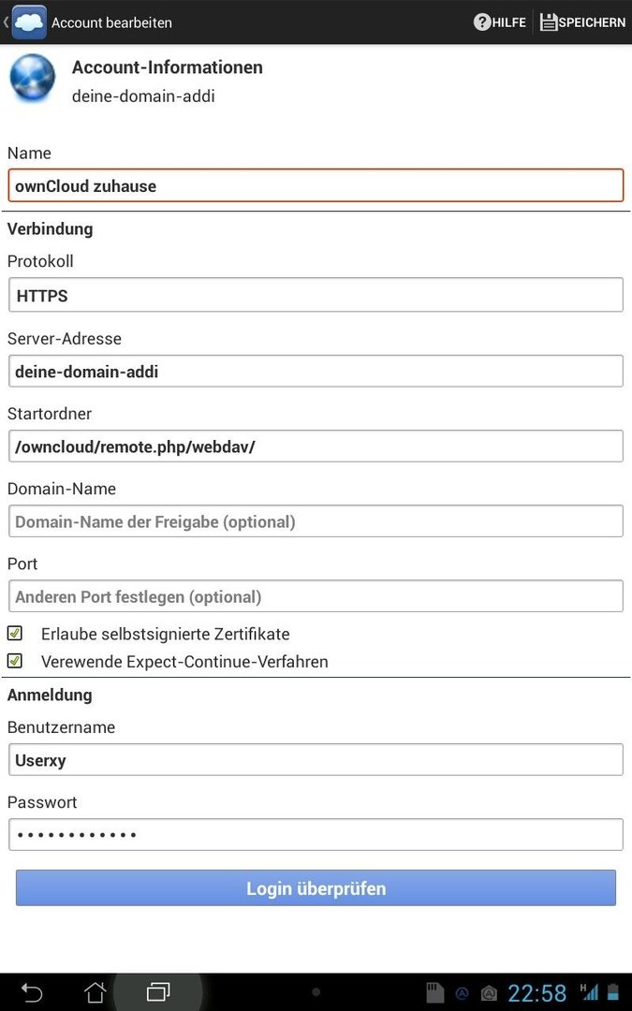Viewport: 632px width, 1011px height.
Task: Open the Protokoll HTTPS dropdown
Action: coord(316,295)
